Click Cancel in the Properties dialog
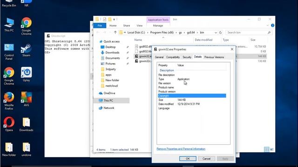Screen dimensions: 298x167 (x=206, y=159)
